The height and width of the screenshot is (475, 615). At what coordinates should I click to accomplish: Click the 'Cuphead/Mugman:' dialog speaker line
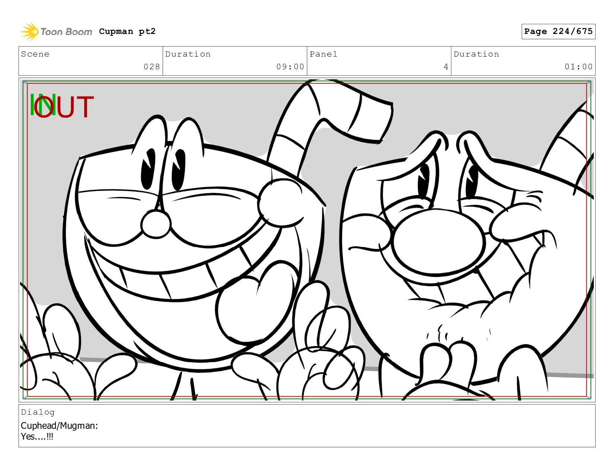click(59, 425)
